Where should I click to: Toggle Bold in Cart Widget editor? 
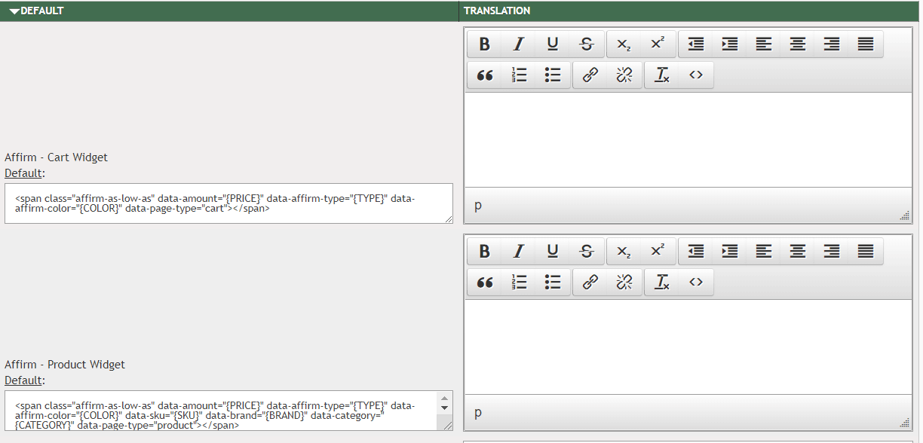pyautogui.click(x=485, y=44)
